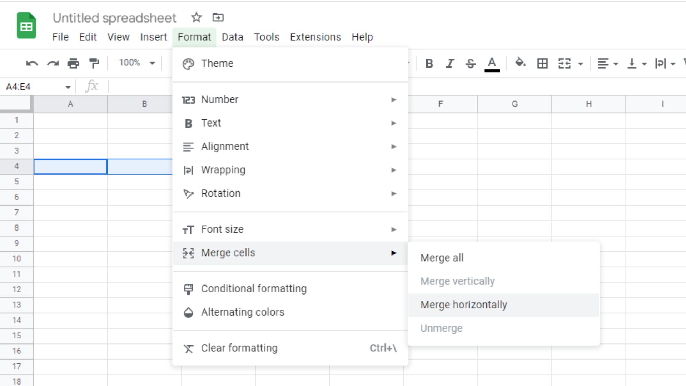The height and width of the screenshot is (386, 686).
Task: Click the Bold formatting icon
Action: pyautogui.click(x=428, y=63)
